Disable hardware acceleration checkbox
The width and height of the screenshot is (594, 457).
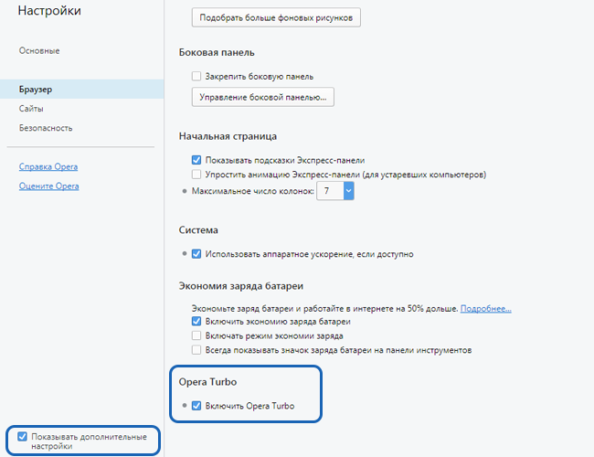[196, 253]
